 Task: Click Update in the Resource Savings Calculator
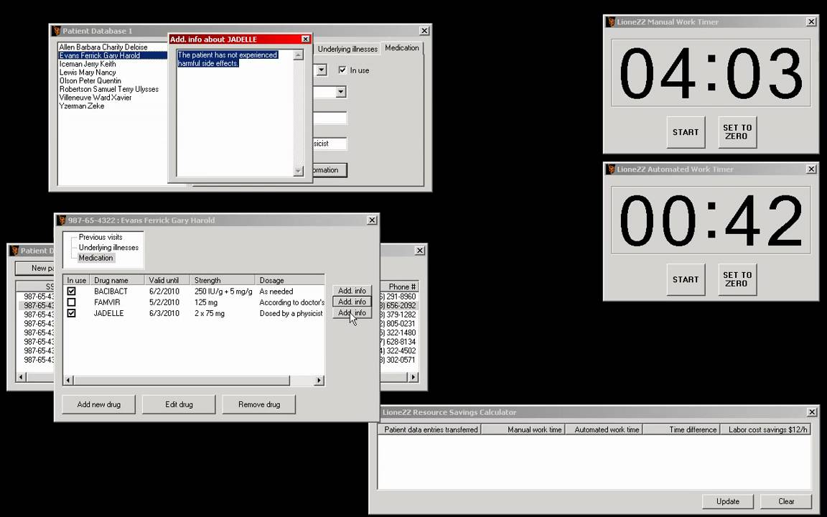pyautogui.click(x=727, y=501)
